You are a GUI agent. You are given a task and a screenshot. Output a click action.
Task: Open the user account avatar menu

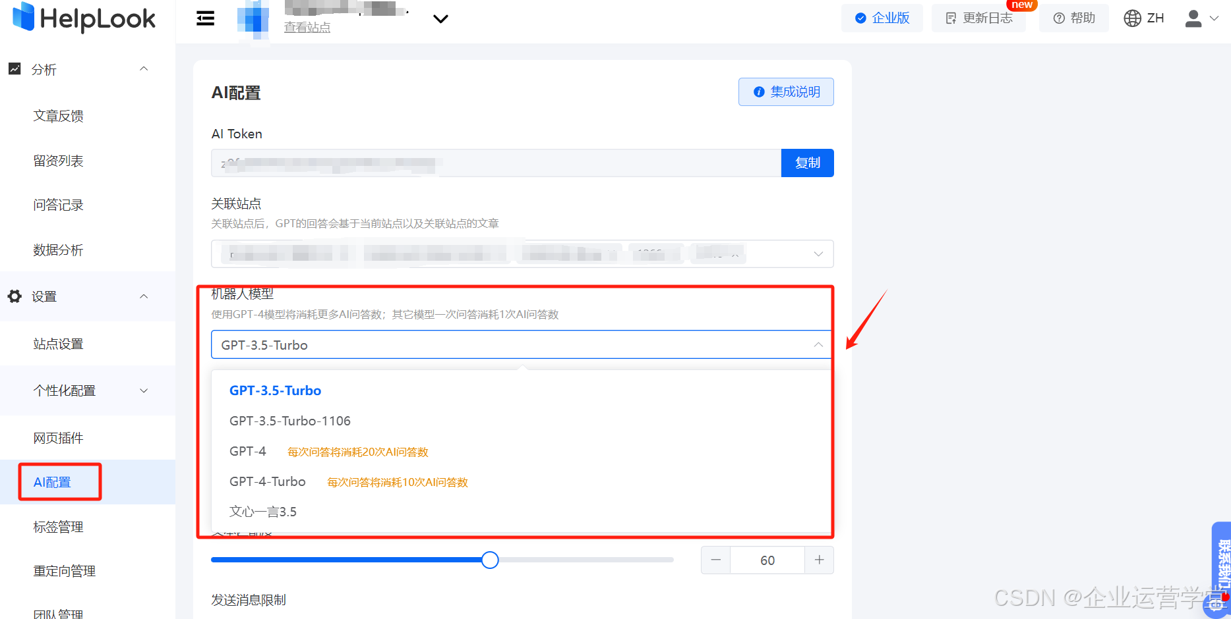(1193, 18)
